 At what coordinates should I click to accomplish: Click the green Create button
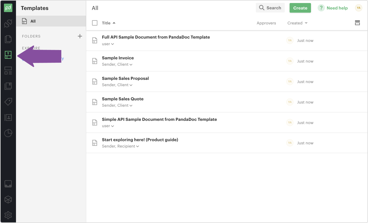point(300,8)
